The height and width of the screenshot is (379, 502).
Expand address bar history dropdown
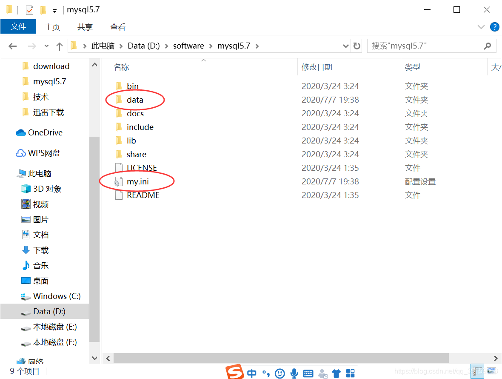click(x=345, y=46)
